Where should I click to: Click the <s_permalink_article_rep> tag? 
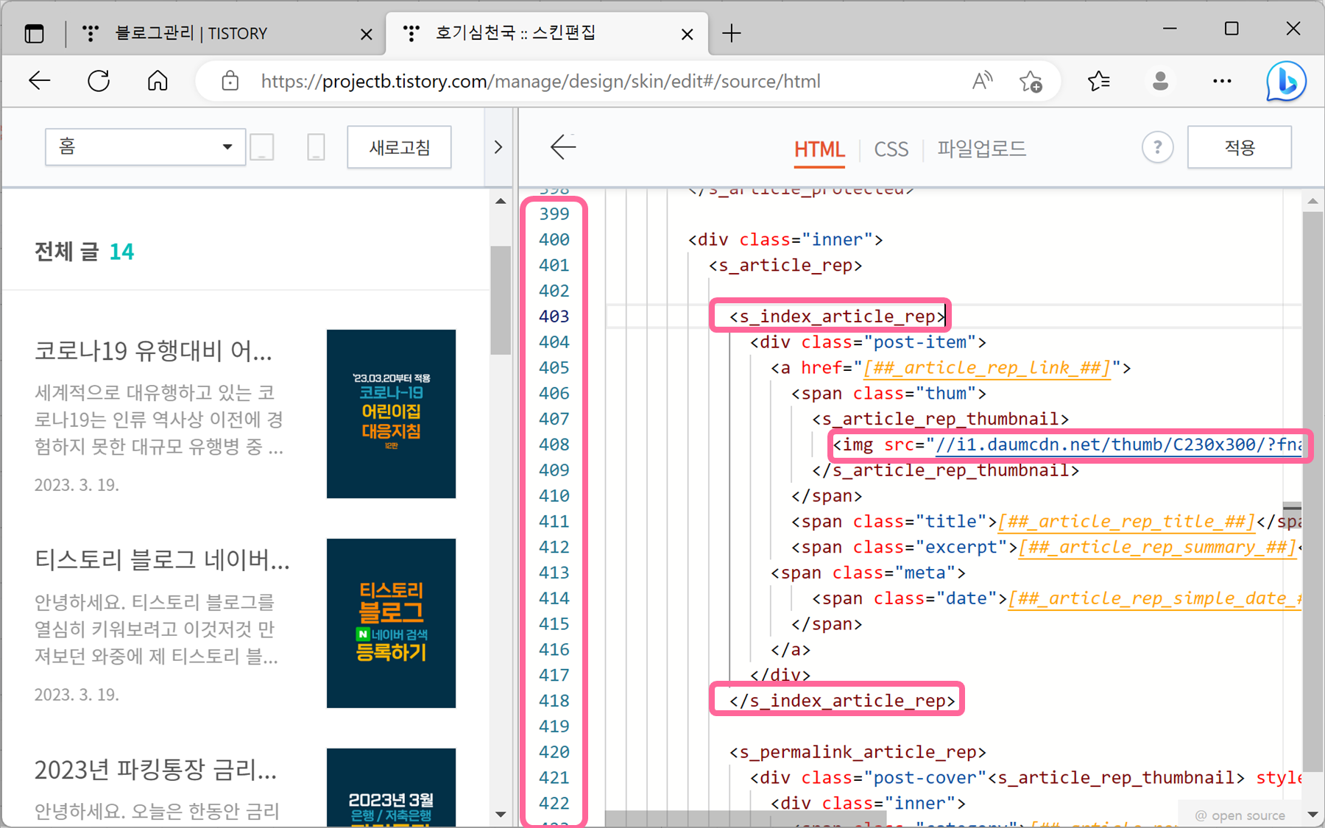coord(857,751)
